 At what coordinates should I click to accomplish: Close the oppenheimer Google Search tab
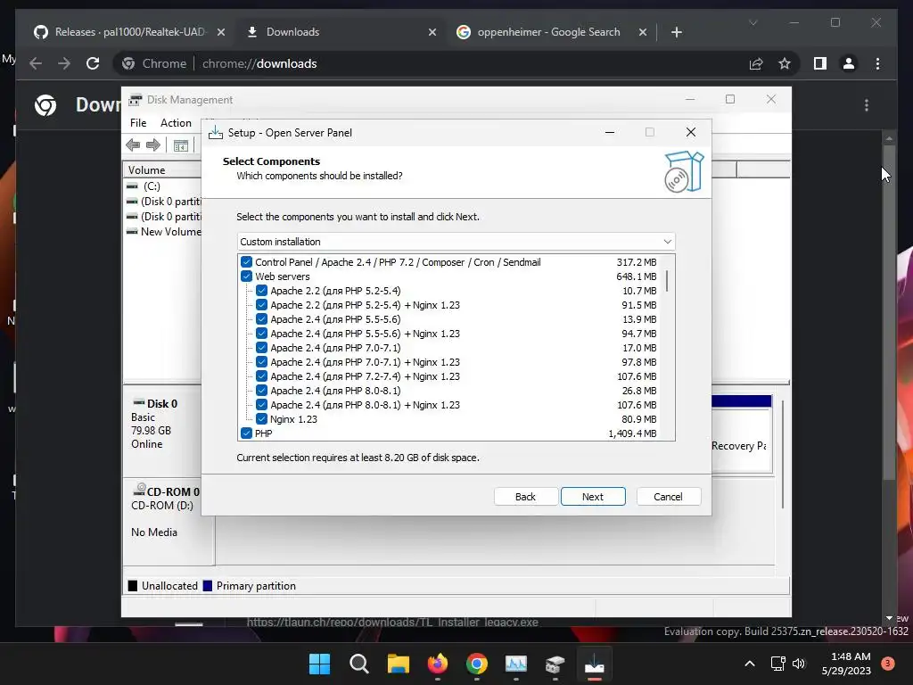(x=643, y=32)
